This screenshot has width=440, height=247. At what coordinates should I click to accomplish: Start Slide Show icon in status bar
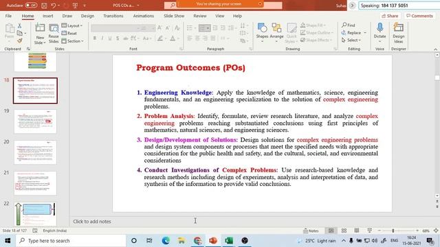coord(369,231)
